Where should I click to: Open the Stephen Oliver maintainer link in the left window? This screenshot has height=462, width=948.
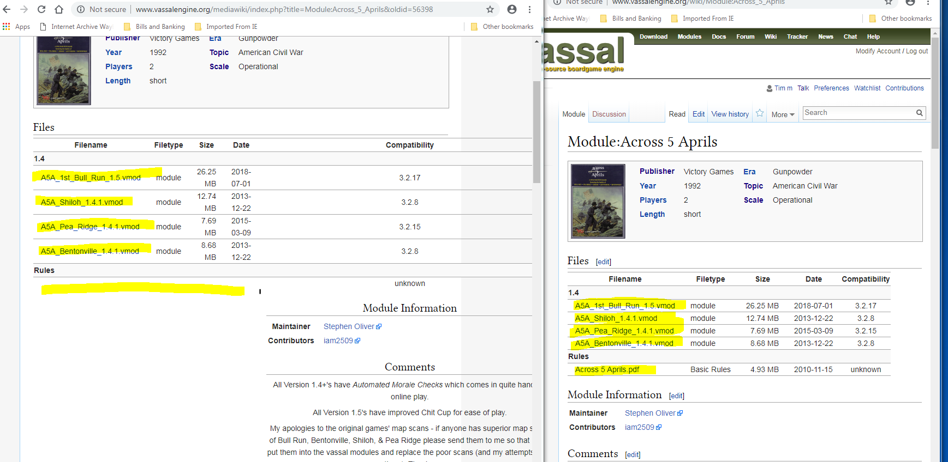[x=353, y=326]
